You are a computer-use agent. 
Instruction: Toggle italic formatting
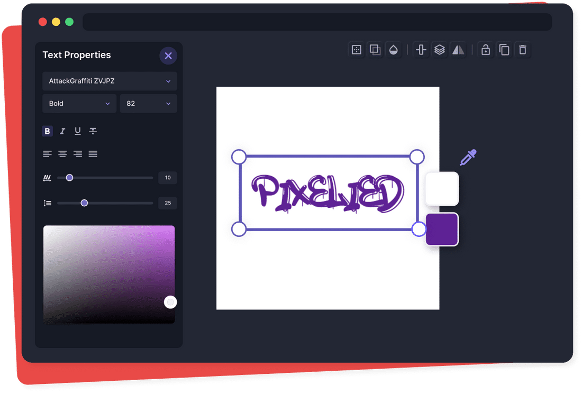click(62, 131)
